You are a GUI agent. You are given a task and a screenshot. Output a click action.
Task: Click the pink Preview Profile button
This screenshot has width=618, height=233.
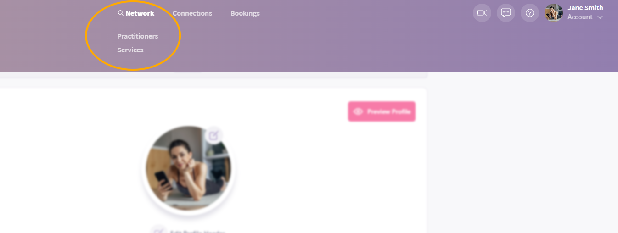click(x=382, y=111)
